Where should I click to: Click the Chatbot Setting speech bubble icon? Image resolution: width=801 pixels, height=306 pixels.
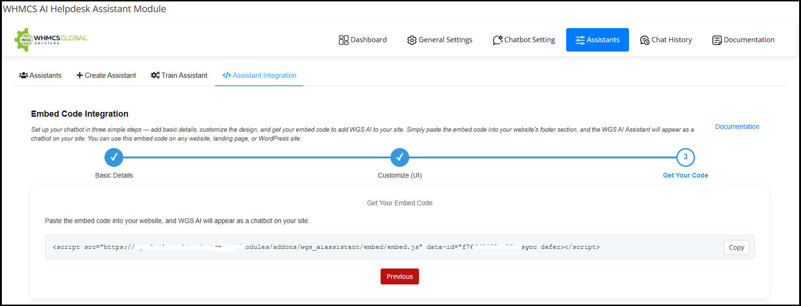[497, 40]
